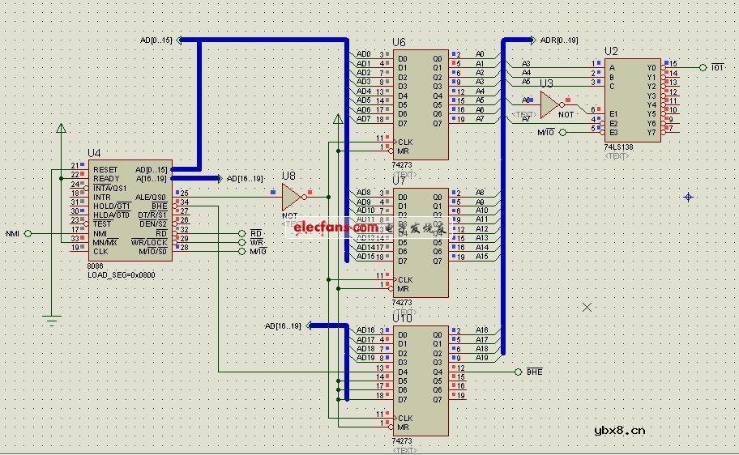Viewport: 739px width, 455px height.
Task: Click the WR terminal right of U4
Action: point(242,242)
